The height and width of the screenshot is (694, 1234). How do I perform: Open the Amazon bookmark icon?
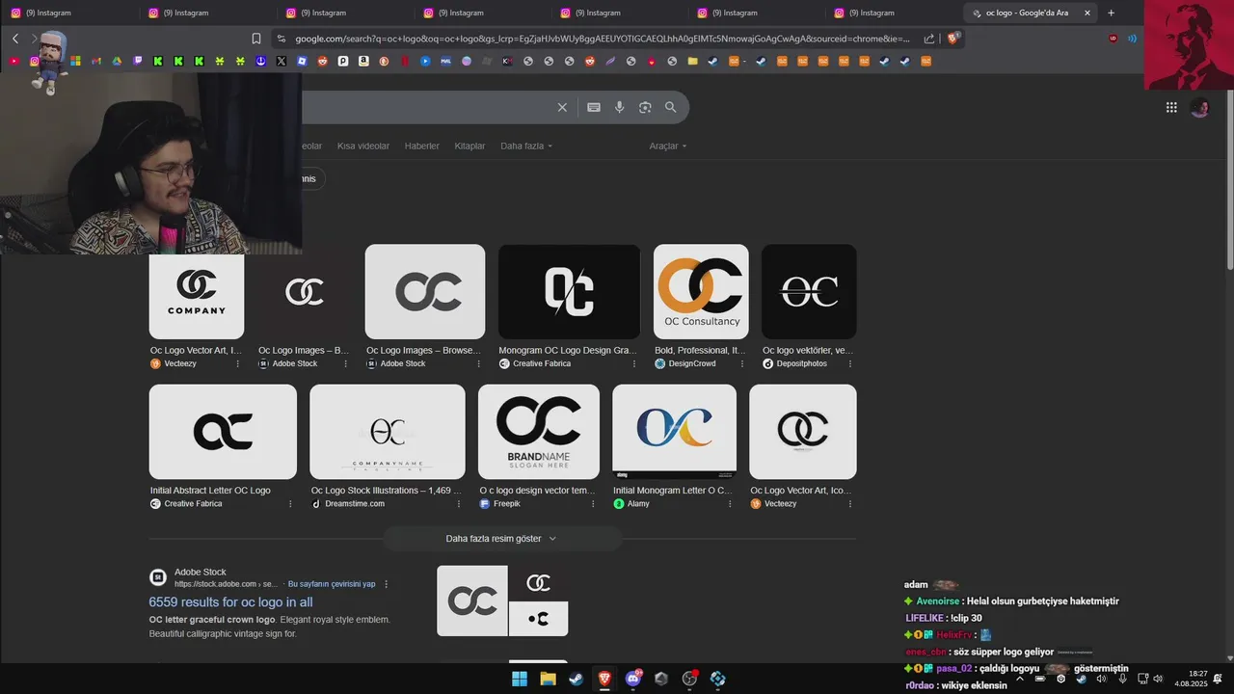[x=363, y=61]
